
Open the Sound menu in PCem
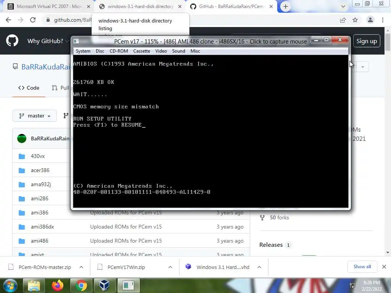(179, 51)
